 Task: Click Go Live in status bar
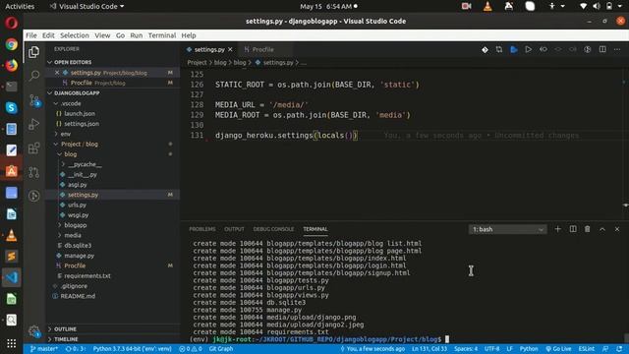[558, 349]
